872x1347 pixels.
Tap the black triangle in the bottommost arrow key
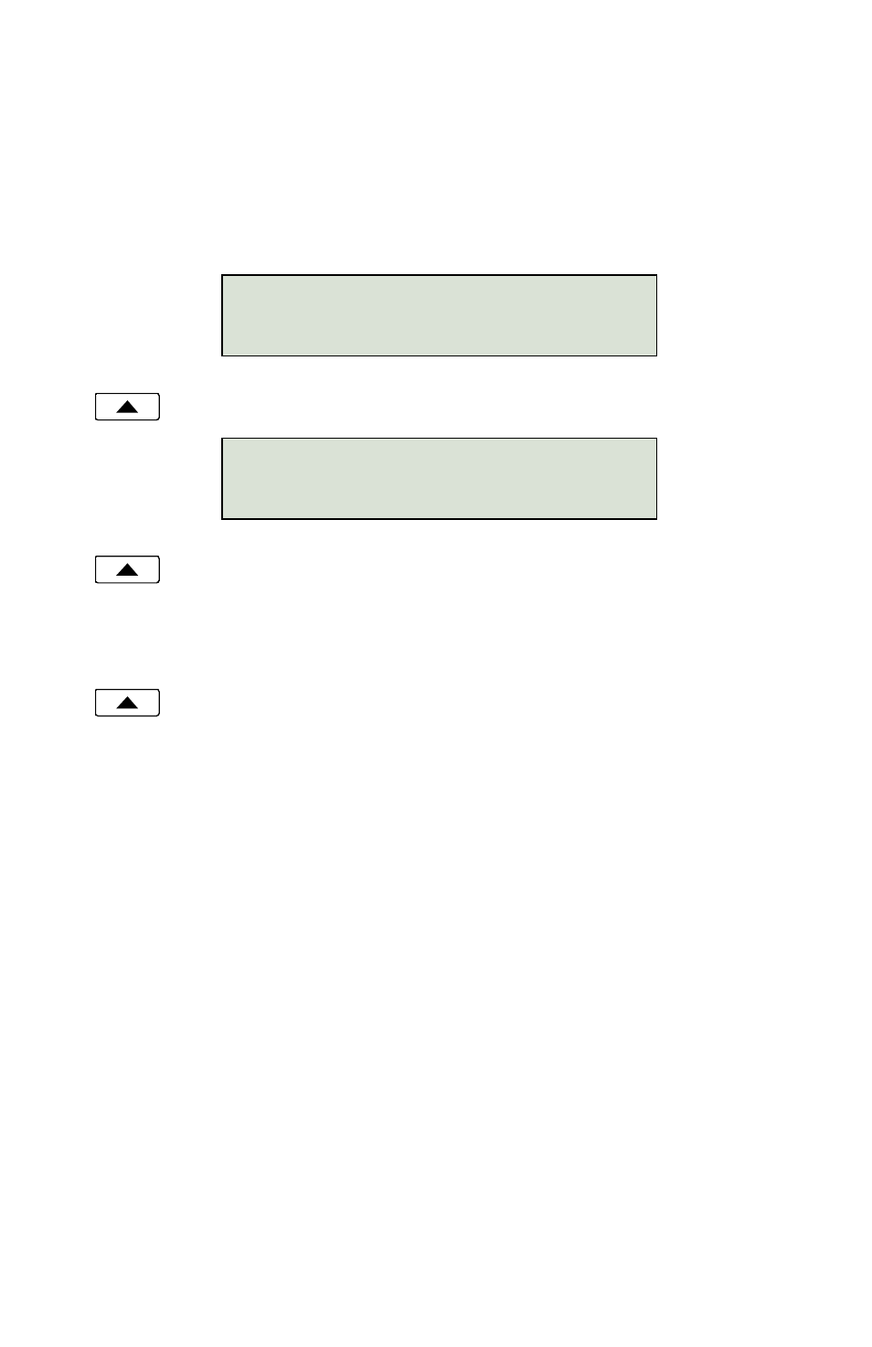click(x=127, y=704)
